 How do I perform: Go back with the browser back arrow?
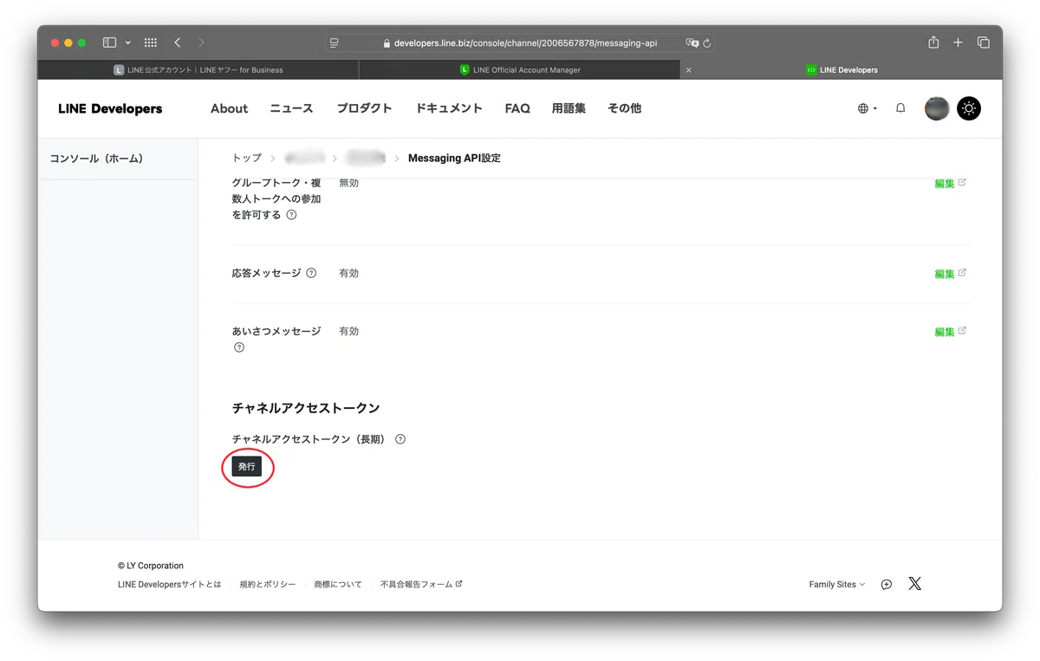tap(178, 42)
